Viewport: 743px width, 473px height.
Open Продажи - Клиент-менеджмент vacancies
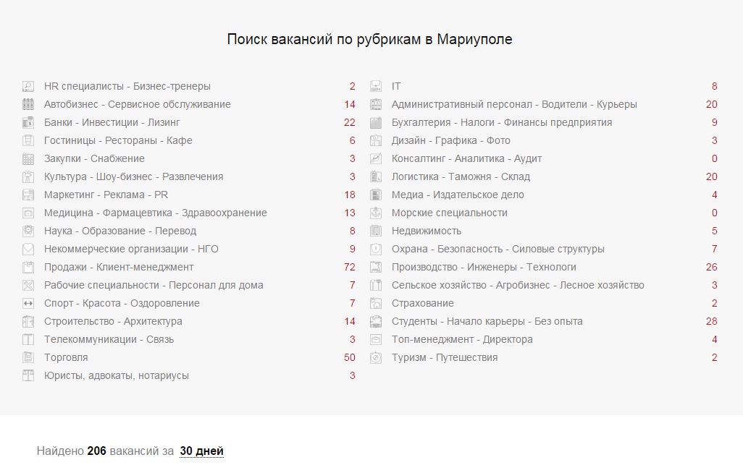[x=119, y=267]
